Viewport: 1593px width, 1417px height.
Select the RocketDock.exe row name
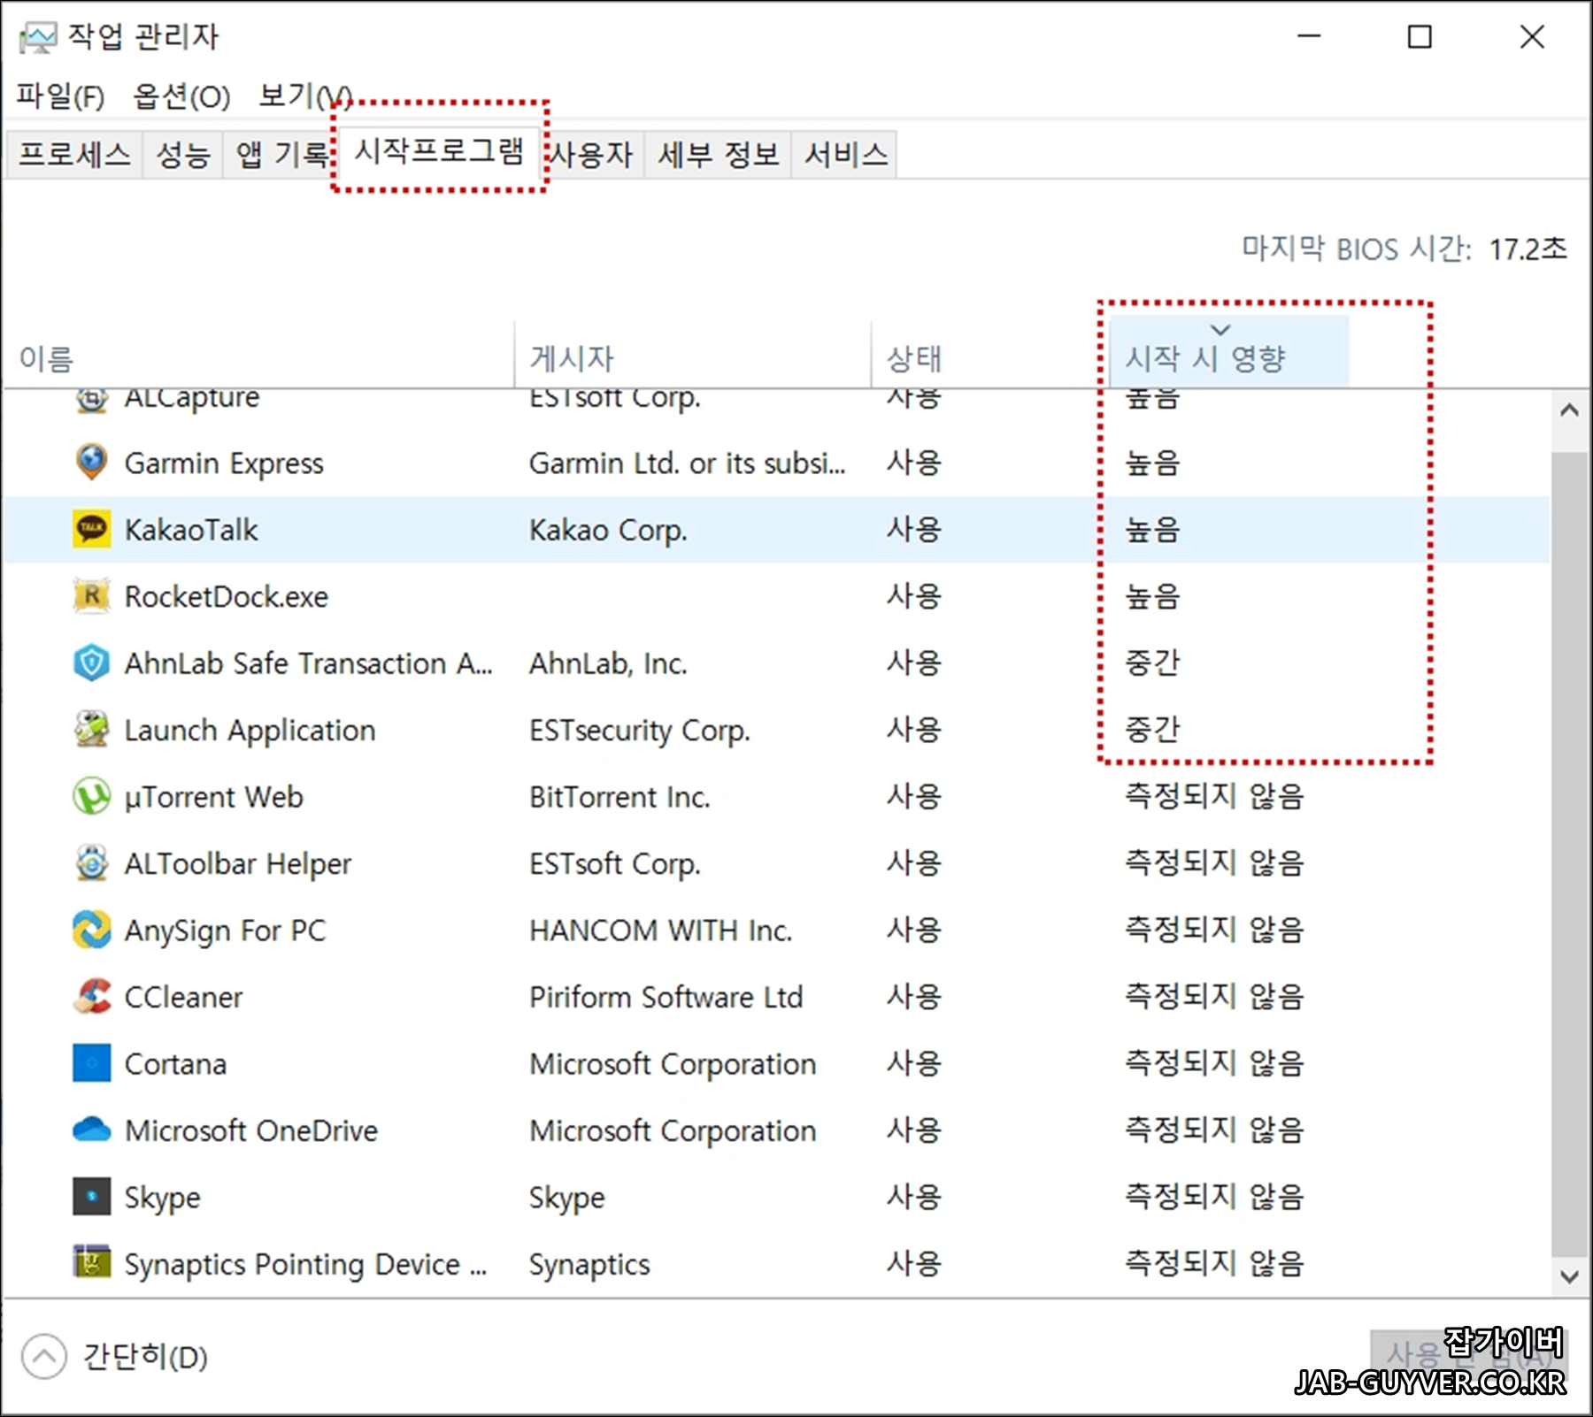[227, 596]
